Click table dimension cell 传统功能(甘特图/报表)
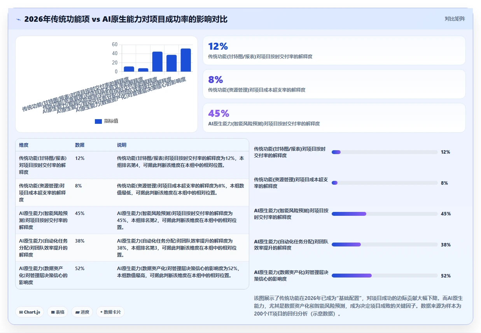Screen dimensions: 481x333 43,165
